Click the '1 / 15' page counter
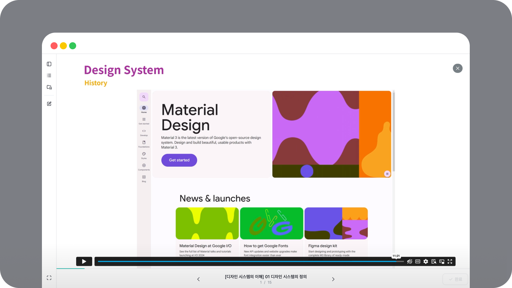 [x=266, y=282]
